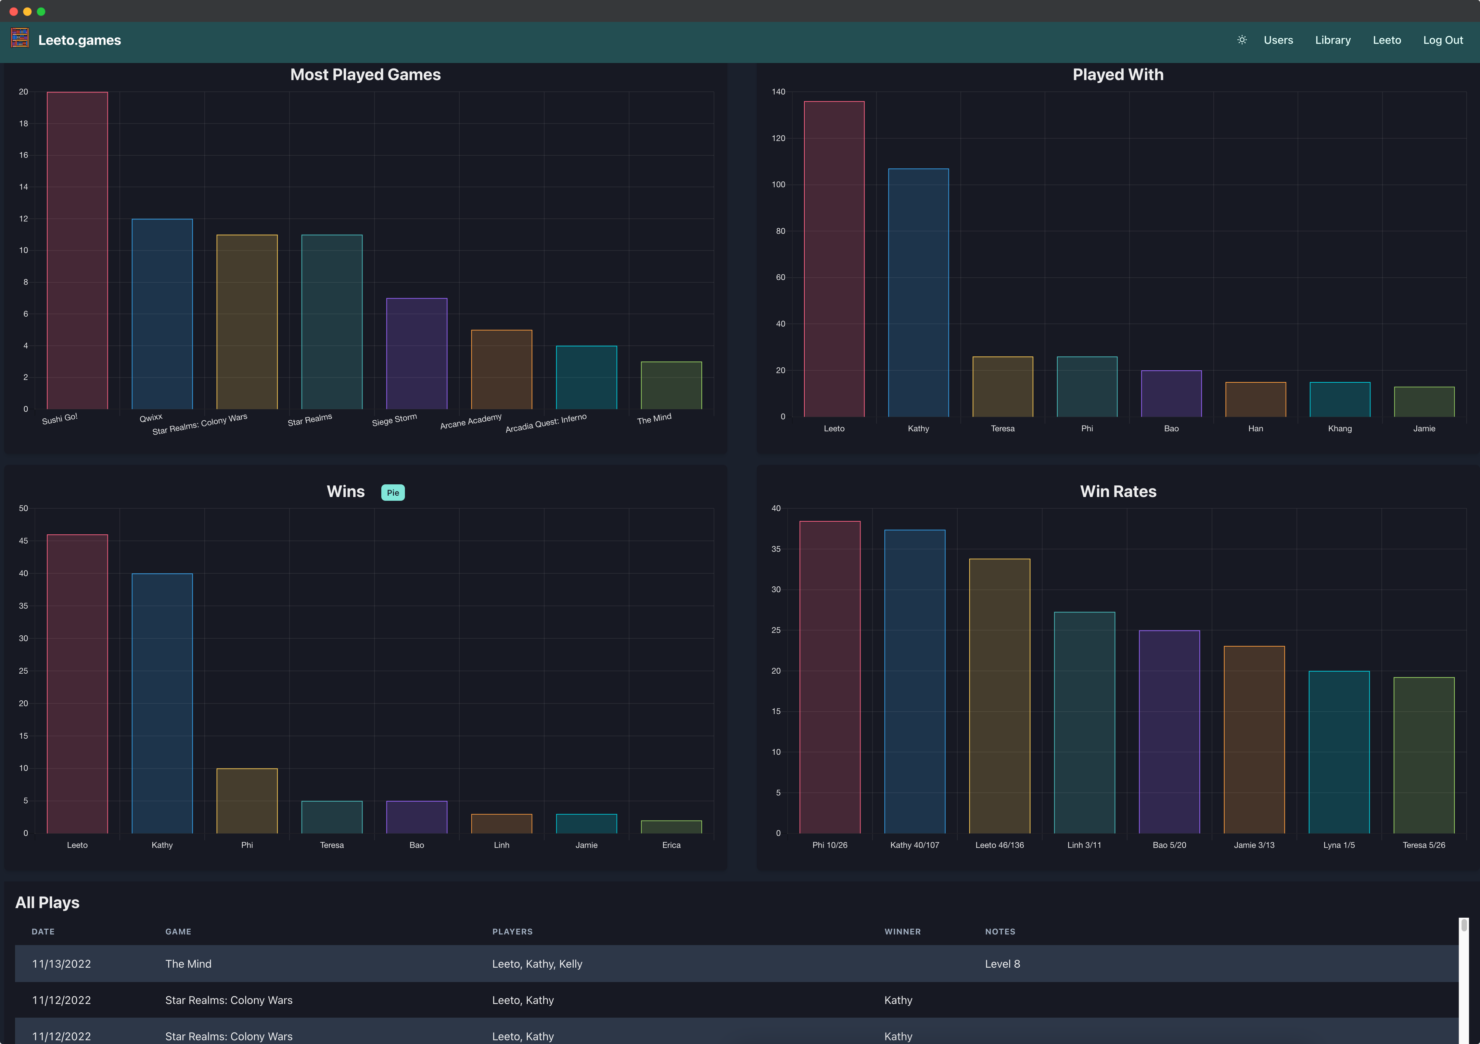Click the Bao bar in Wins chart

pos(417,817)
